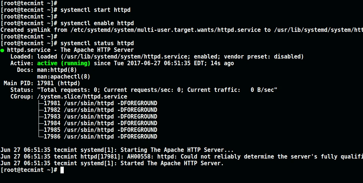Click the "systemctl enable httpd" command

point(97,23)
